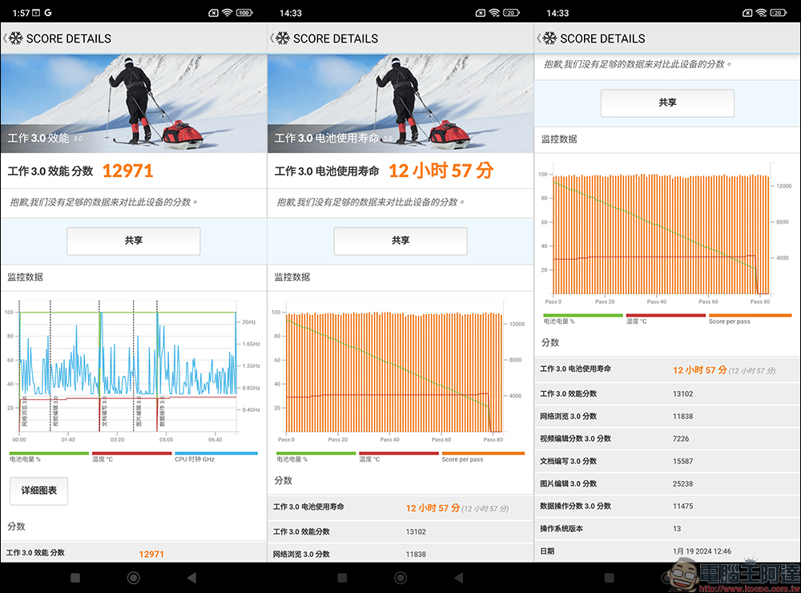Screen dimensions: 801x593
Task: Tap back triangle on middle screen nav bar
Action: pos(459,578)
